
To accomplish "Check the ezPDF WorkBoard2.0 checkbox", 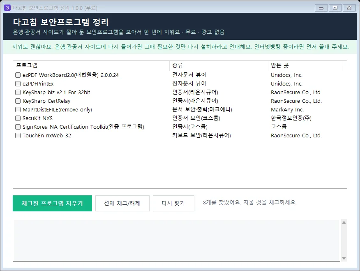I will [x=18, y=75].
